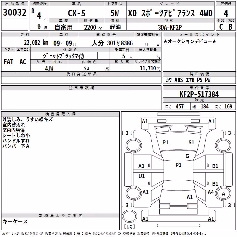237x237 pixels.
Task: Click the lot number 30032
Action: click(x=15, y=12)
